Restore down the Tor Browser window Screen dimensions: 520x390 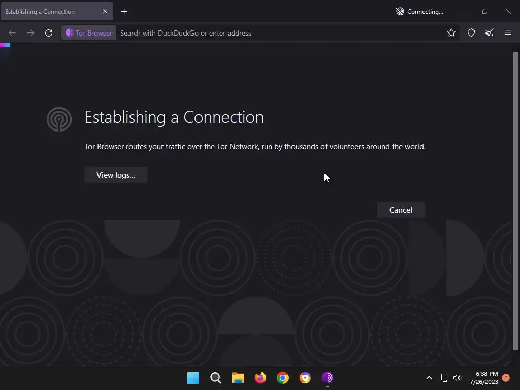tap(485, 11)
